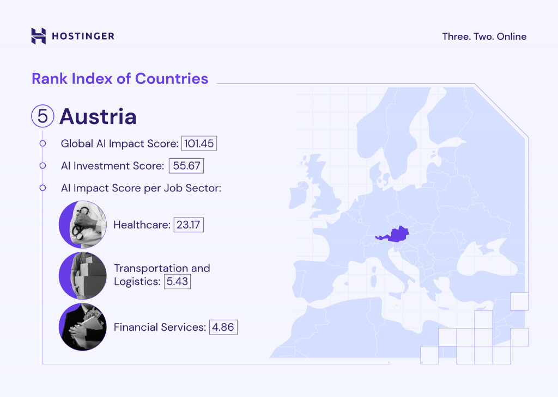
Task: Click the bullet beside Global AI Impact Score
Action: click(x=43, y=144)
